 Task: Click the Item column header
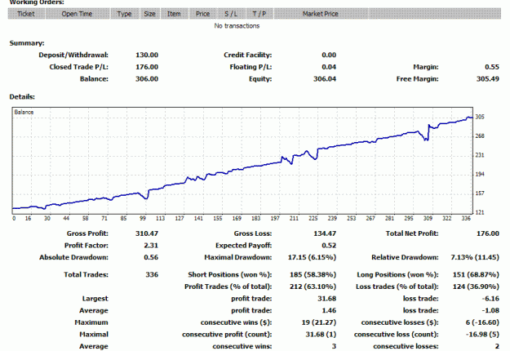click(x=174, y=14)
